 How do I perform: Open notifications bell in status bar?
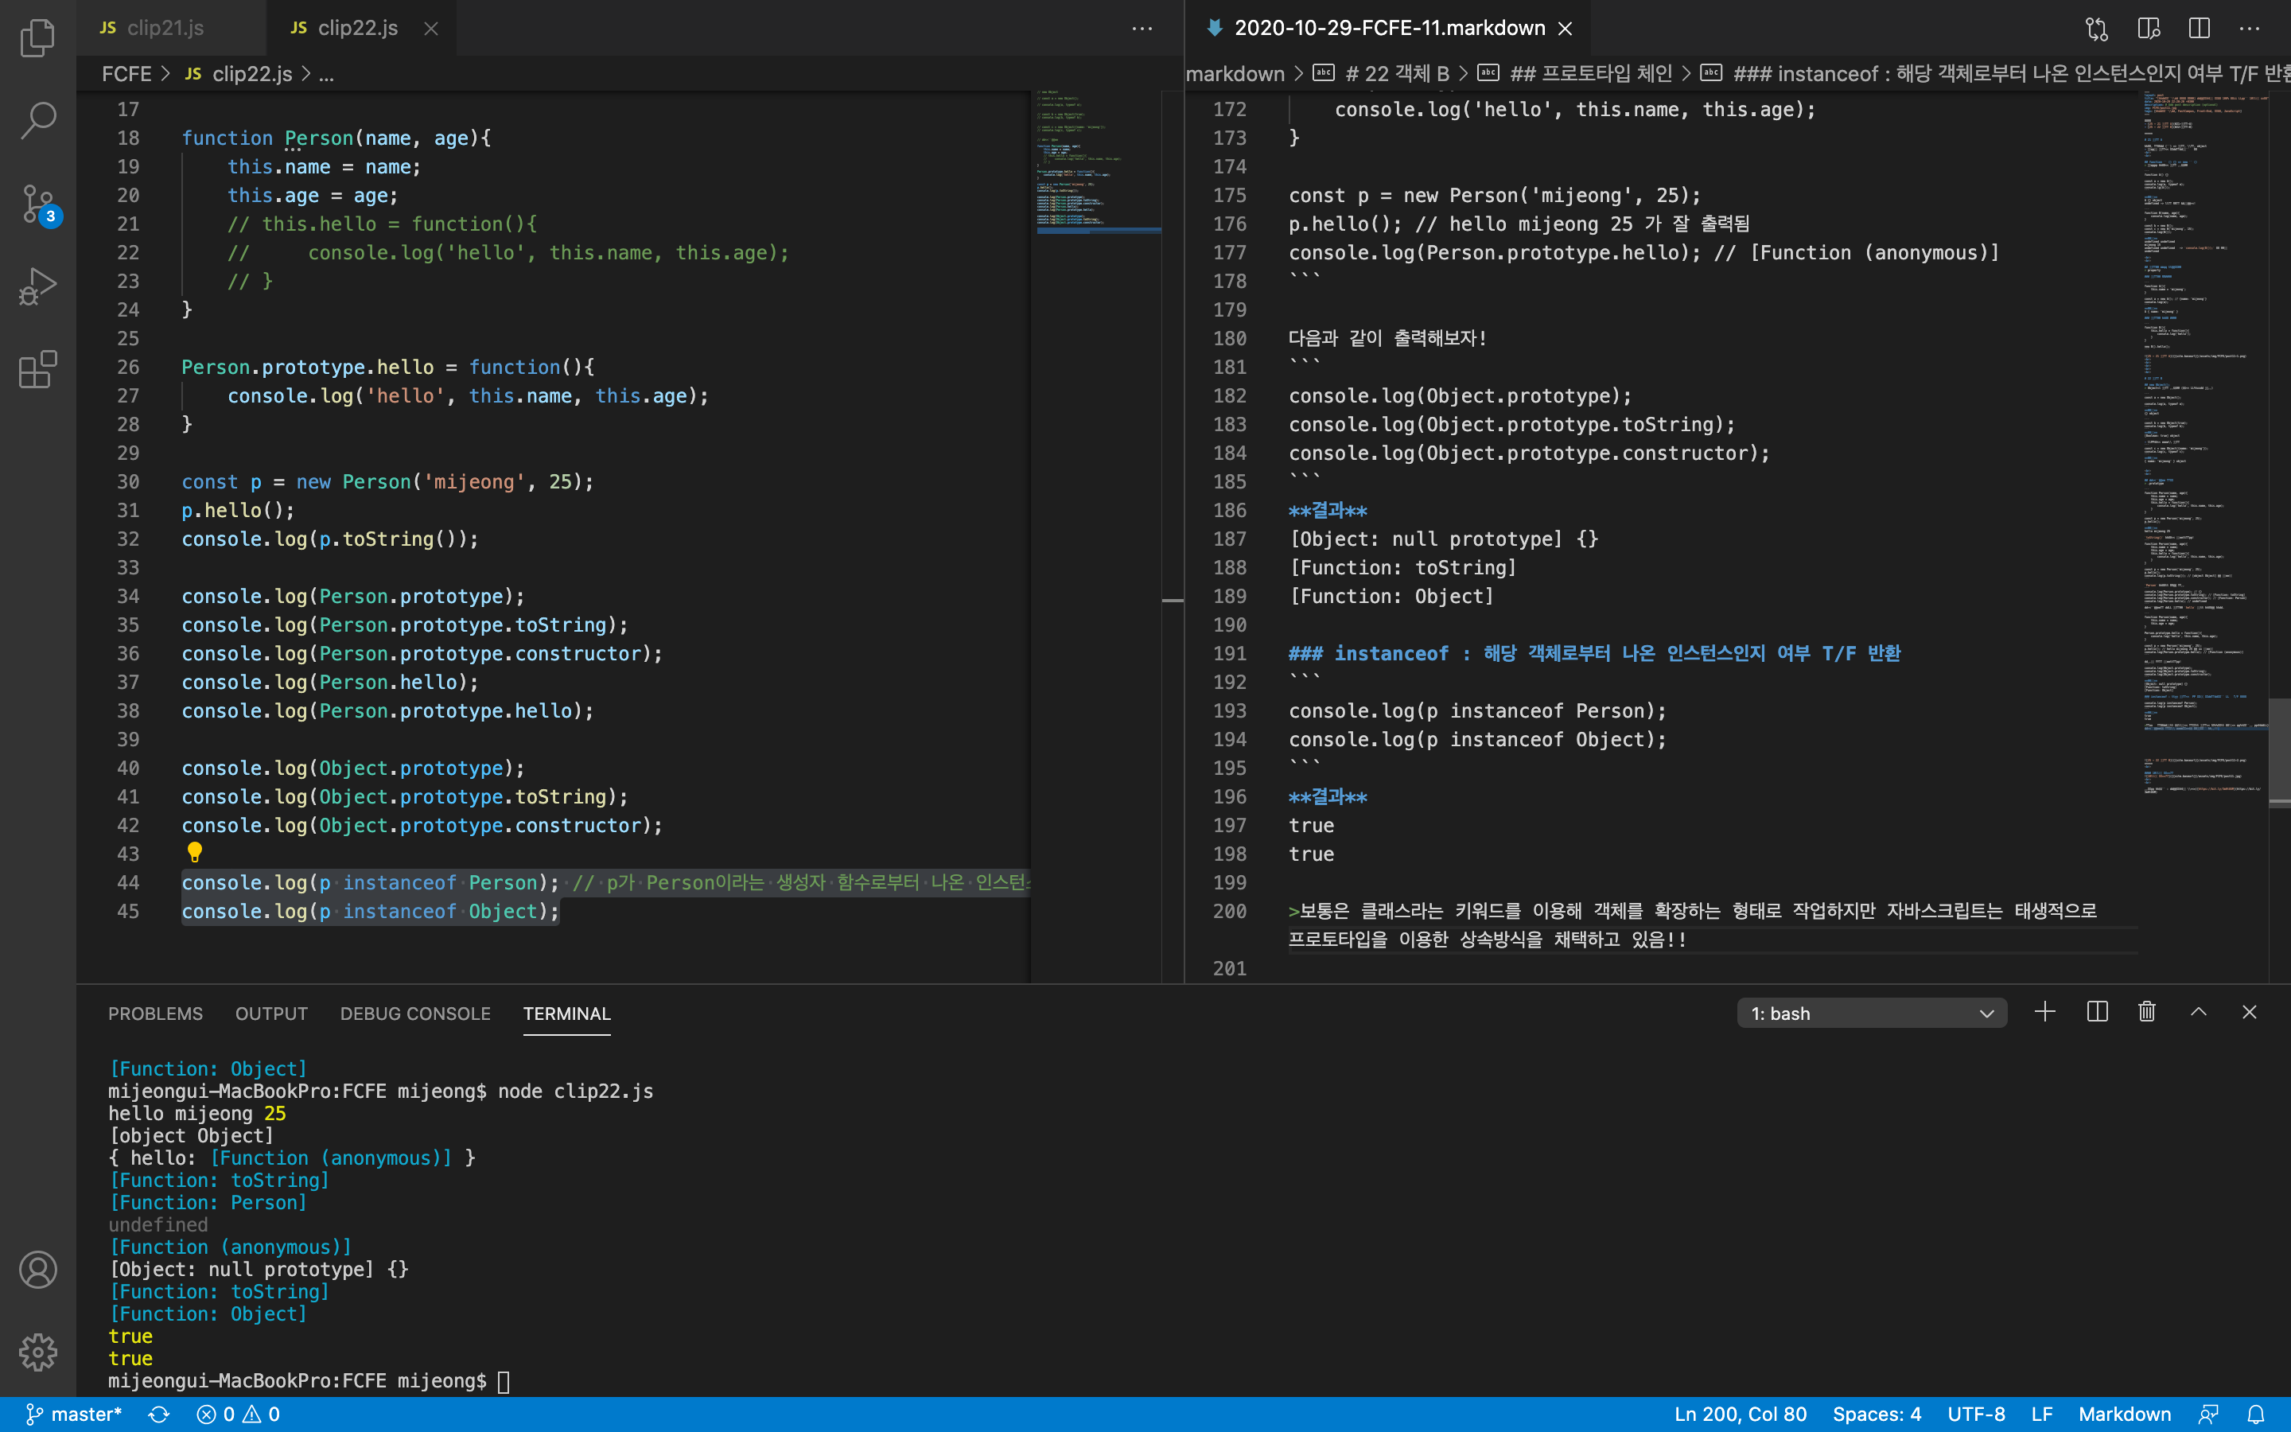pyautogui.click(x=2256, y=1414)
